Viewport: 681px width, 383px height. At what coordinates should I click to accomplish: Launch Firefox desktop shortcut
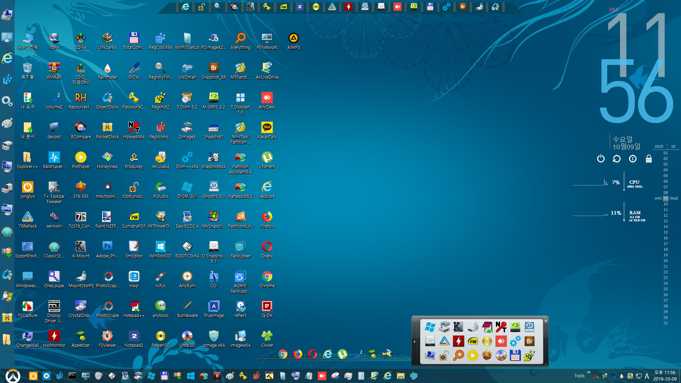(x=267, y=220)
